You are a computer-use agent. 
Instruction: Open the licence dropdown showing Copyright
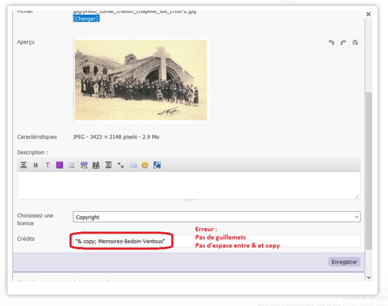pyautogui.click(x=216, y=217)
